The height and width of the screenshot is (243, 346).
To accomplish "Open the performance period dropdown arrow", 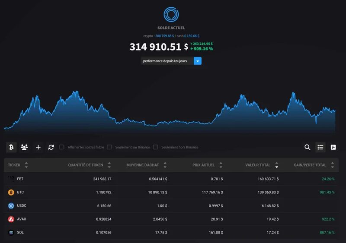I will [x=198, y=61].
